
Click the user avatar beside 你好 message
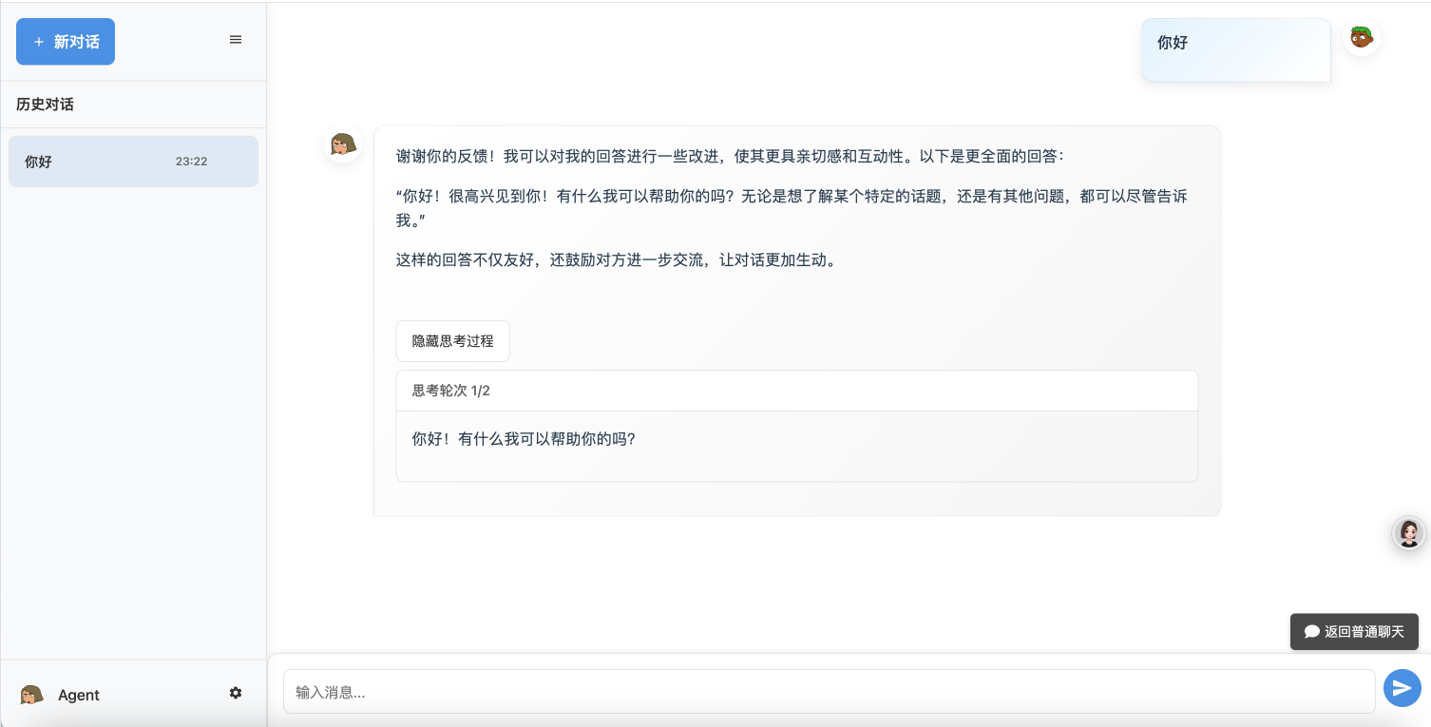(x=1362, y=38)
